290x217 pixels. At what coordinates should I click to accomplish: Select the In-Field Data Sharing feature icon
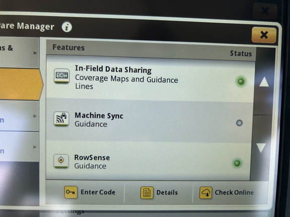tap(62, 76)
